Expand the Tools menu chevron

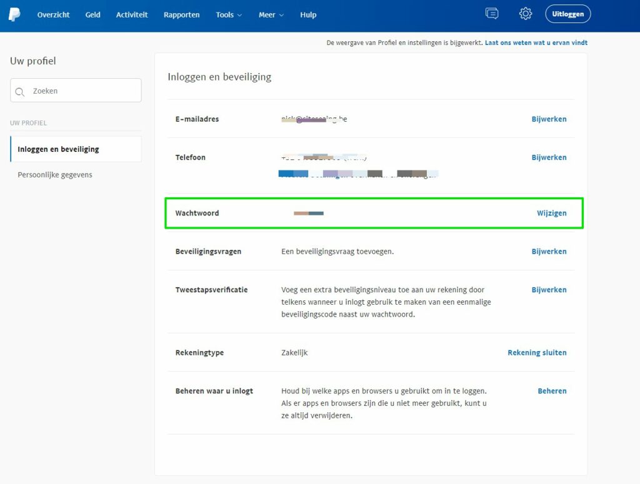pos(239,15)
